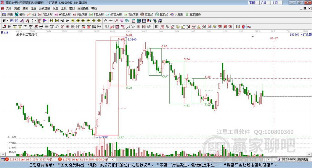Open the 9T四方形 tool

click(x=114, y=15)
